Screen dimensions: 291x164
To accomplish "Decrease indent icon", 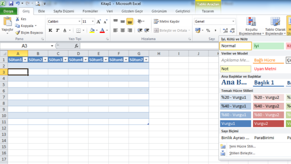I will [140, 30].
